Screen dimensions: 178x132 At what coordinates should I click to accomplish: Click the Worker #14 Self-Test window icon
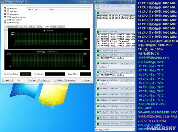pos(98,95)
